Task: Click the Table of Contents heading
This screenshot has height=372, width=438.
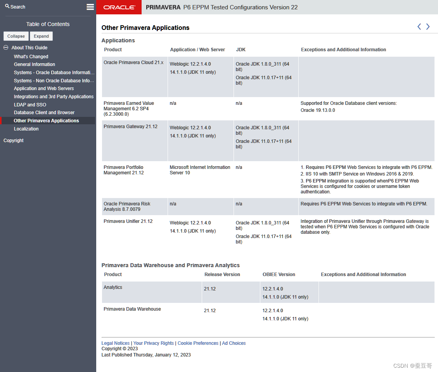Action: pos(48,24)
